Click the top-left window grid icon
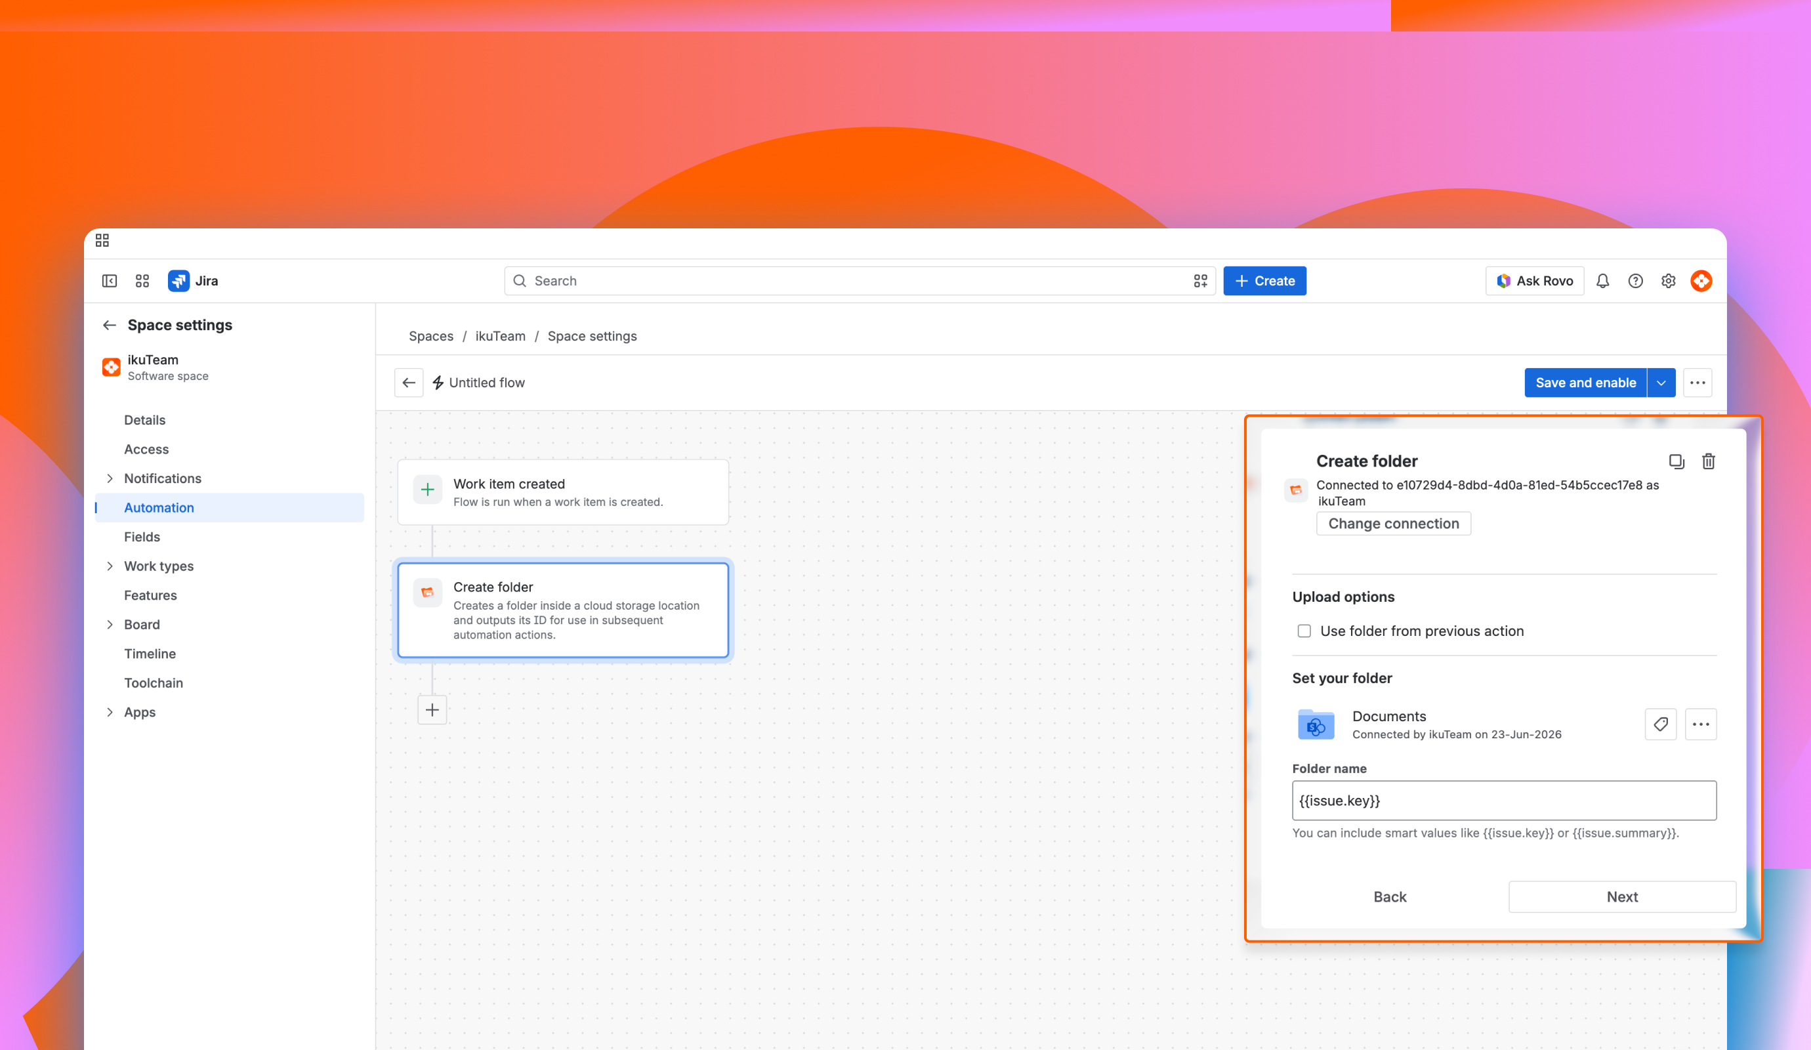The height and width of the screenshot is (1050, 1811). pyautogui.click(x=102, y=240)
